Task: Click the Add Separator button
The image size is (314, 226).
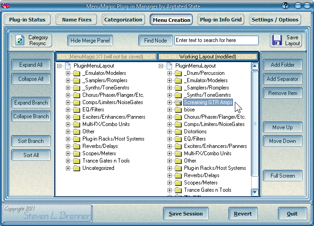Action: 282,79
